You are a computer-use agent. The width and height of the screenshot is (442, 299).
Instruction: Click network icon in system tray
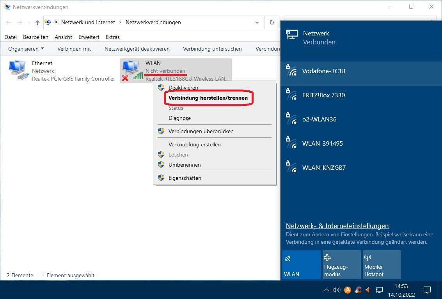pyautogui.click(x=379, y=290)
